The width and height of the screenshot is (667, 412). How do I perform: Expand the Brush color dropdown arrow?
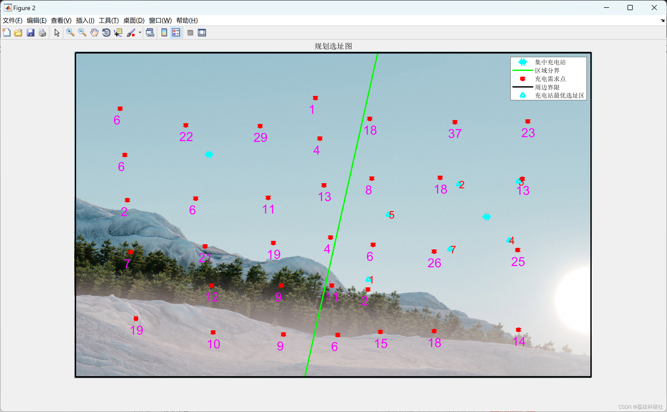[140, 33]
